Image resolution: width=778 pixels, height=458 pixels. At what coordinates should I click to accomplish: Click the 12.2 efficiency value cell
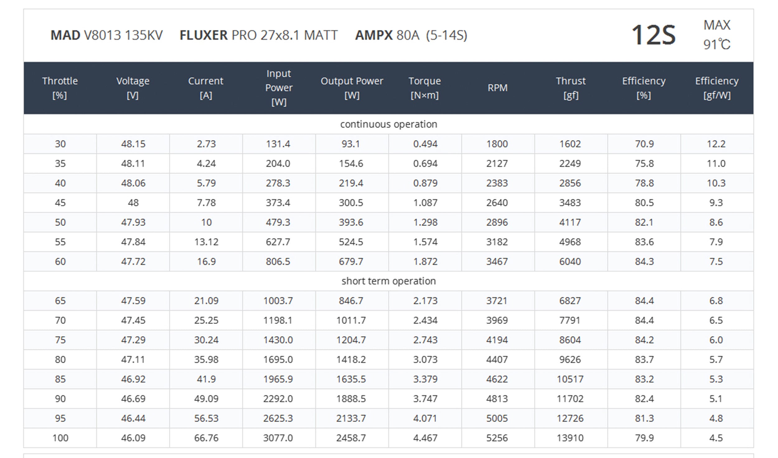[x=716, y=144]
